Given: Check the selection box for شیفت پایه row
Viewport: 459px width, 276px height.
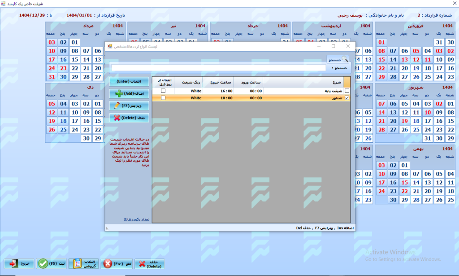Looking at the screenshot, I should click(346, 91).
